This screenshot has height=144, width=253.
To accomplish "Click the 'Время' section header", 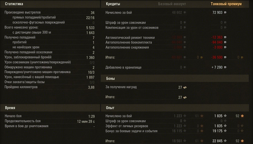I will [10, 108].
